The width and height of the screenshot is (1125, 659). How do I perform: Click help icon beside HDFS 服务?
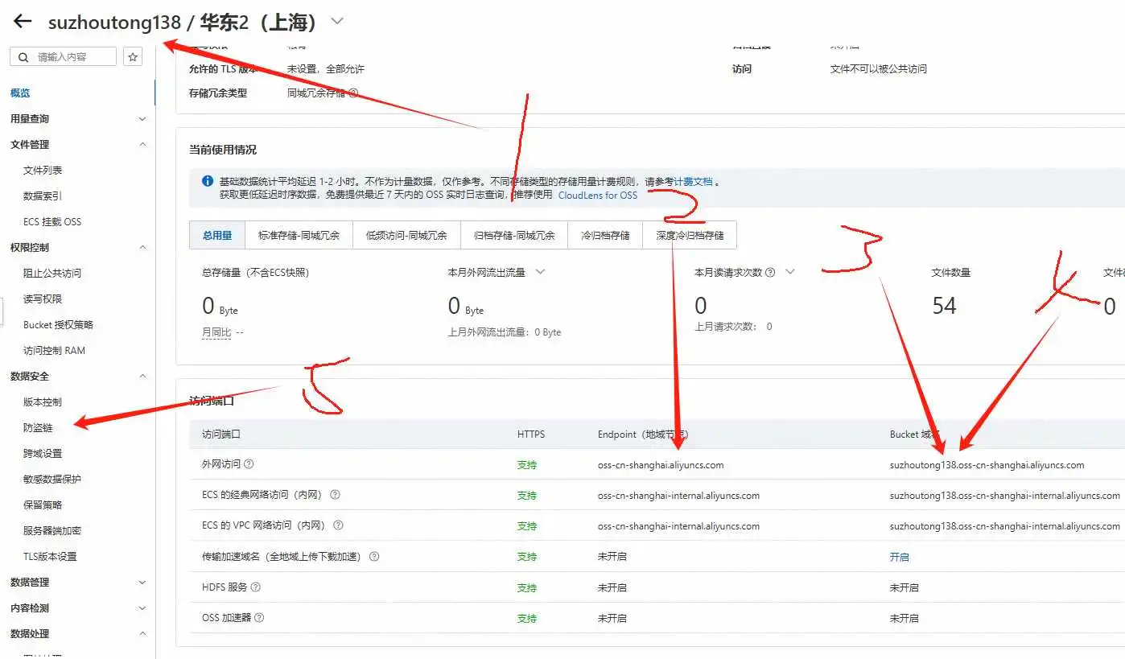pos(256,587)
